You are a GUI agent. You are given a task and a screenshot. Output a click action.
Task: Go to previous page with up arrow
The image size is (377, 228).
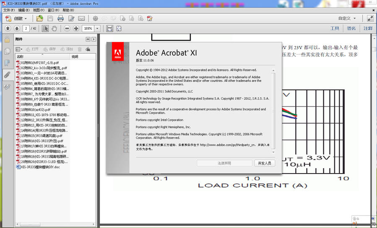coord(8,28)
